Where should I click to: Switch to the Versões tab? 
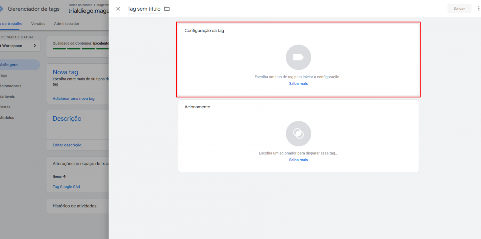tap(38, 23)
